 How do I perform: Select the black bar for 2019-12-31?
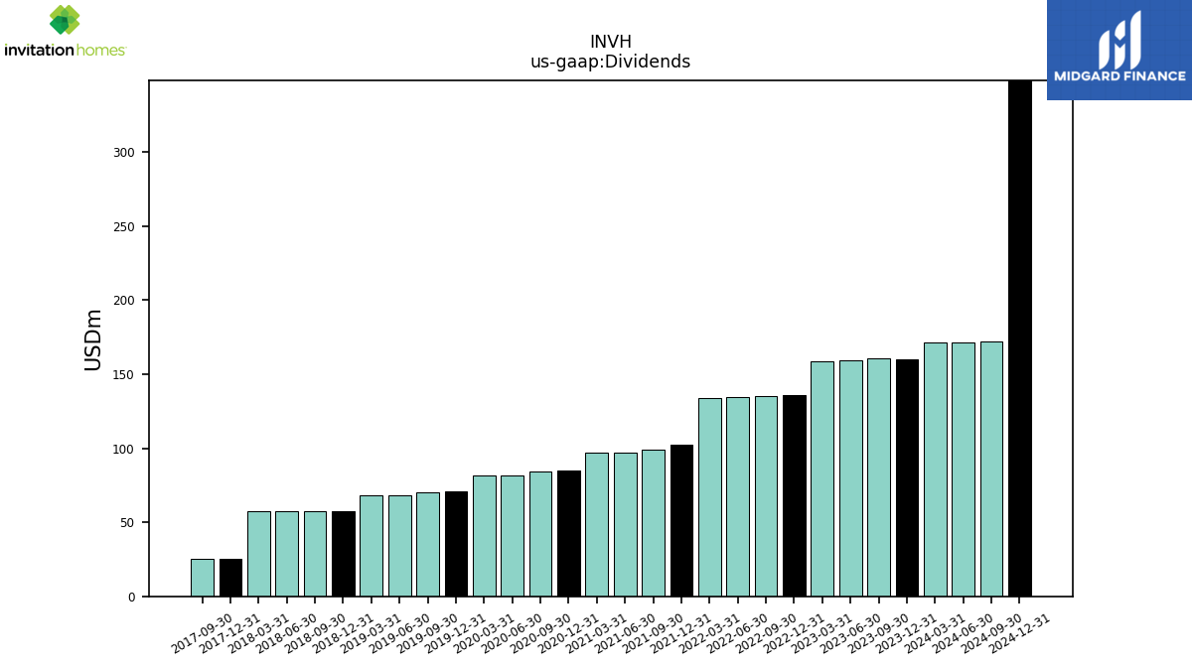[x=456, y=544]
